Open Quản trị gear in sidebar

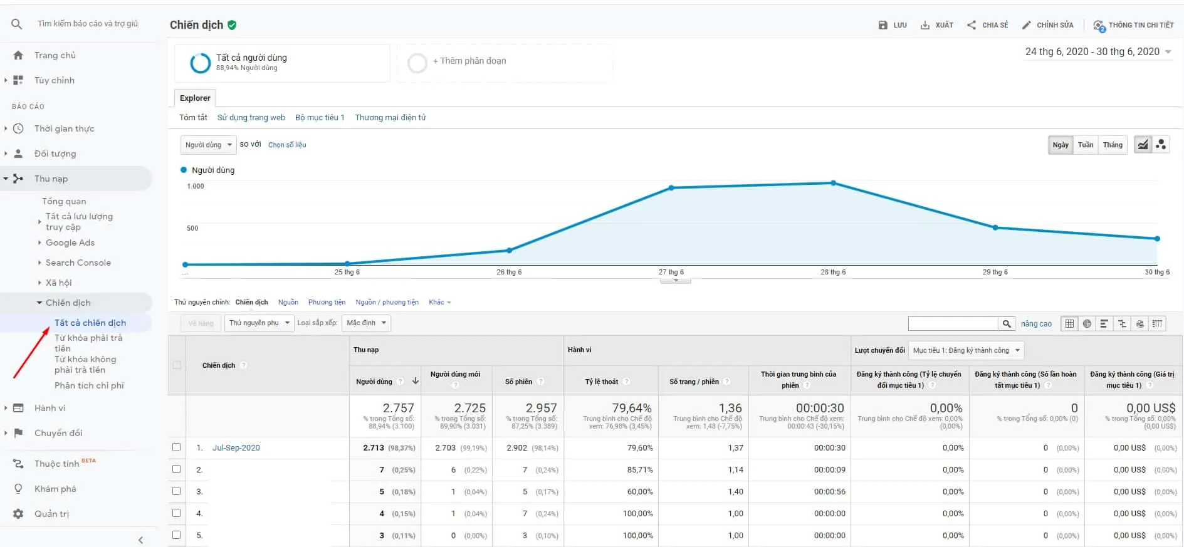19,514
